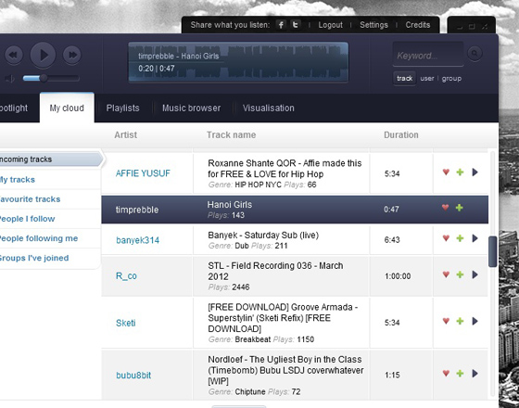Image resolution: width=519 pixels, height=408 pixels.
Task: Open artist bubu8bit
Action: click(133, 376)
